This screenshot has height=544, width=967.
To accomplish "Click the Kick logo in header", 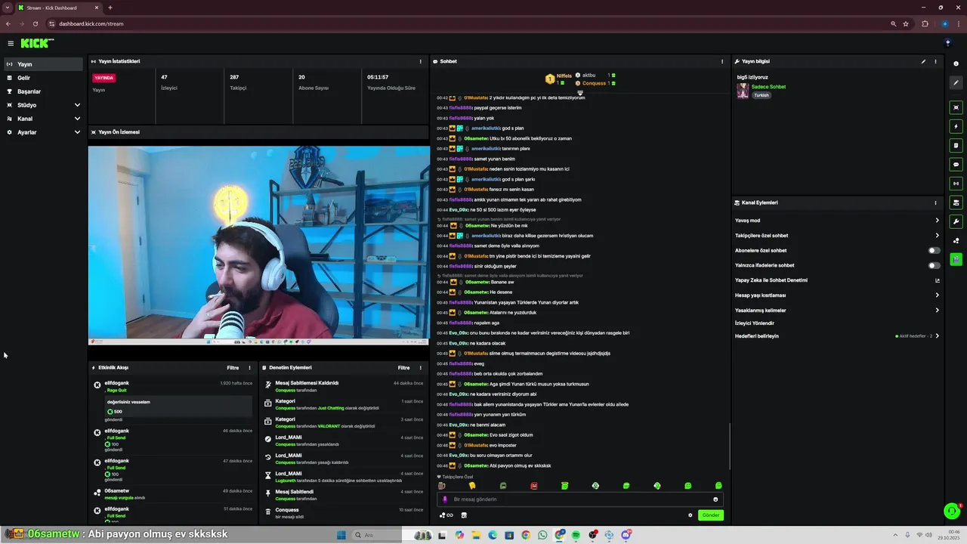I will pos(37,43).
